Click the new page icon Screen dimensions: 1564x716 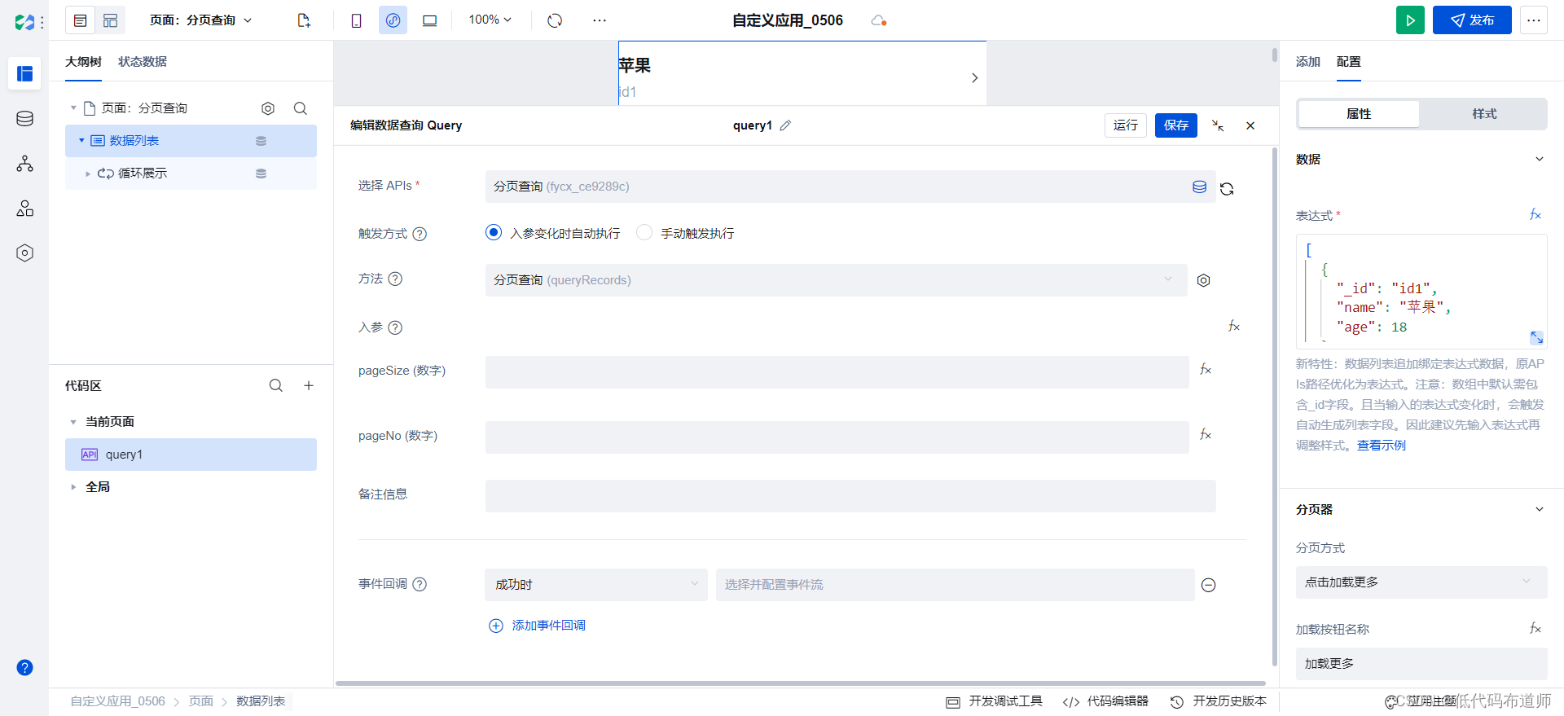click(x=304, y=20)
